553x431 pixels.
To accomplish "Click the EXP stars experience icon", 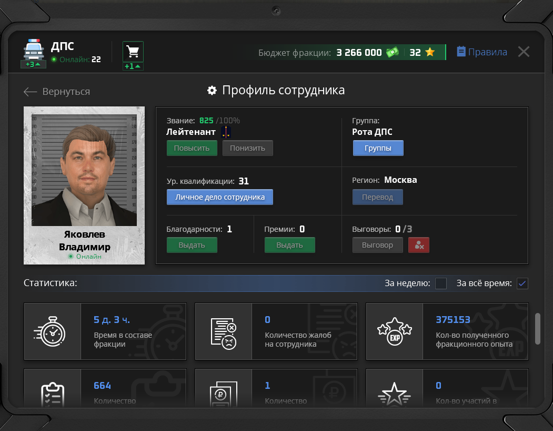I will tap(395, 331).
